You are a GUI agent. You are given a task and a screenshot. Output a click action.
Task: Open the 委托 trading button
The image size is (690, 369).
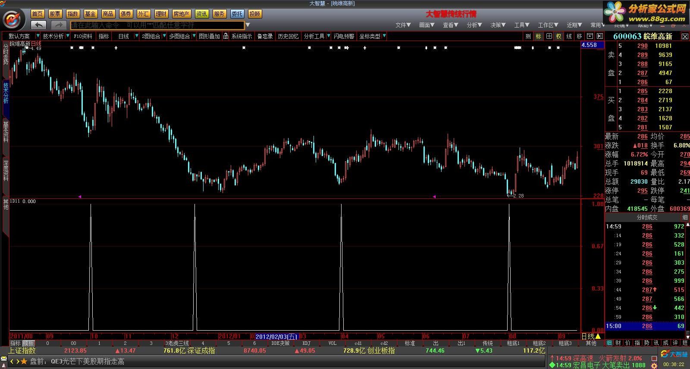(237, 14)
